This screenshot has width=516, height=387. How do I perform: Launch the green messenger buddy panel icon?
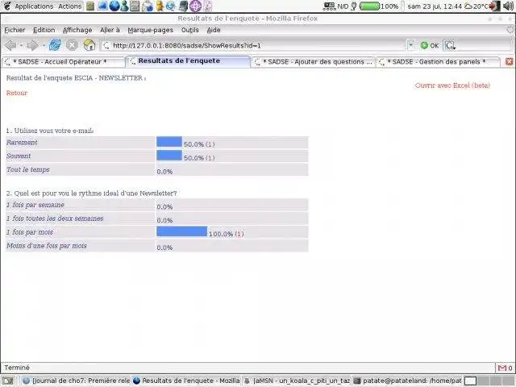click(124, 6)
